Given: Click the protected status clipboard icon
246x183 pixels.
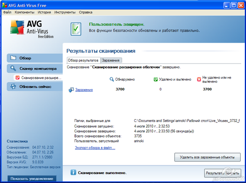Looking at the screenshot, I should 76,29.
